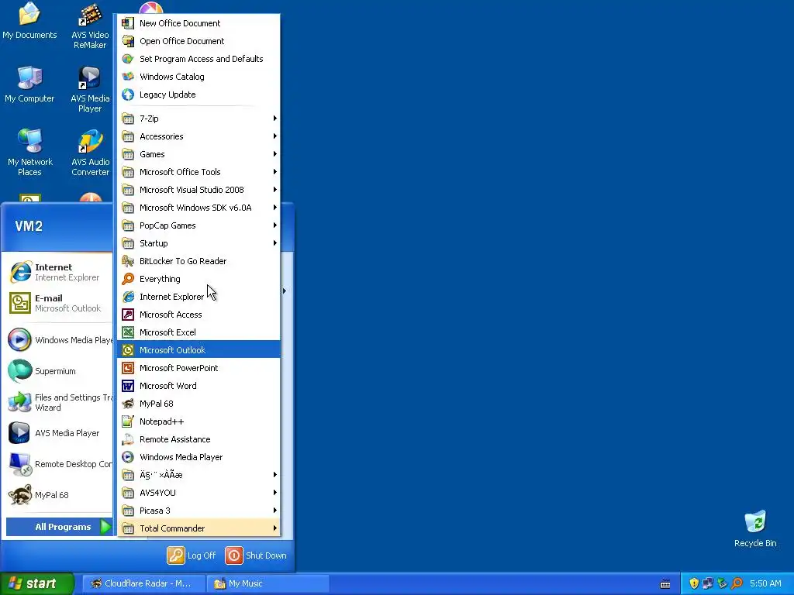Expand Microsoft Visual Studio 2008 folder
This screenshot has width=794, height=595.
(198, 189)
